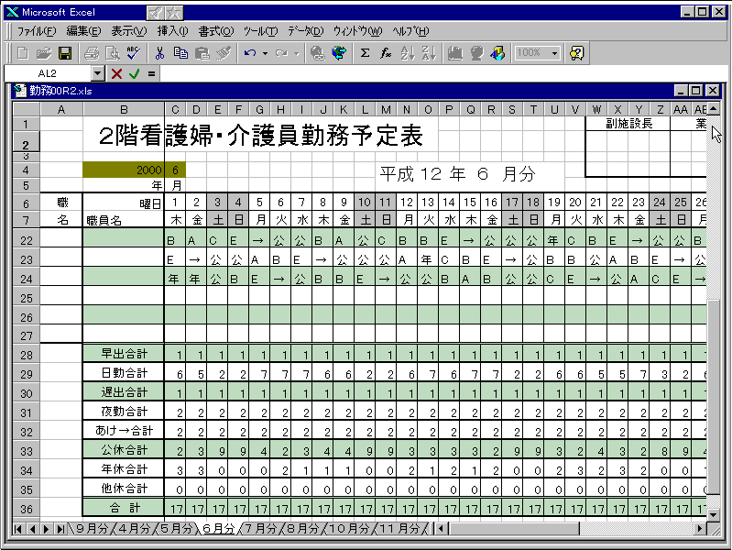The width and height of the screenshot is (732, 550).
Task: Open the Office Assistant help icon
Action: tap(576, 53)
